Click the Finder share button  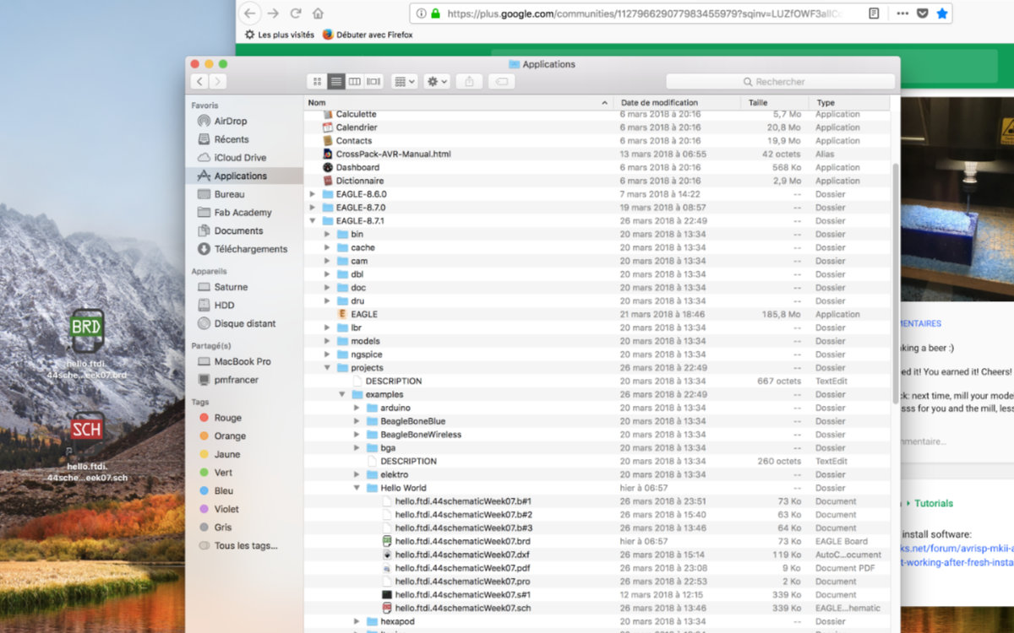[x=469, y=82]
